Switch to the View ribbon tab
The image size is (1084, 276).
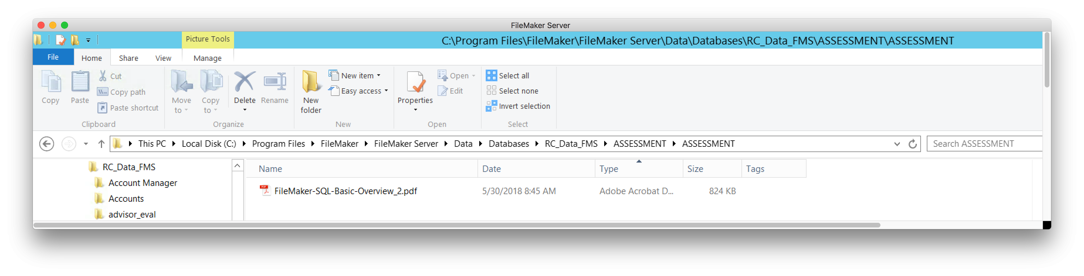[x=163, y=58]
